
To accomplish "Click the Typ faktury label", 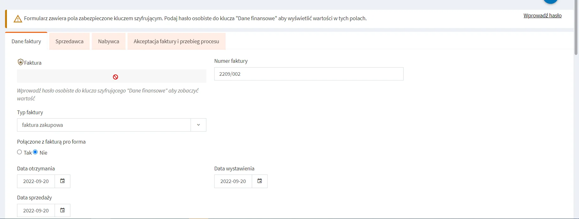I will pyautogui.click(x=30, y=112).
